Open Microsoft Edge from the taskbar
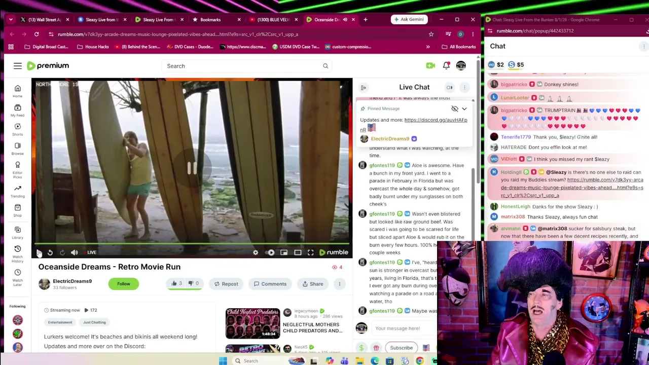Image resolution: width=649 pixels, height=365 pixels. 375,361
